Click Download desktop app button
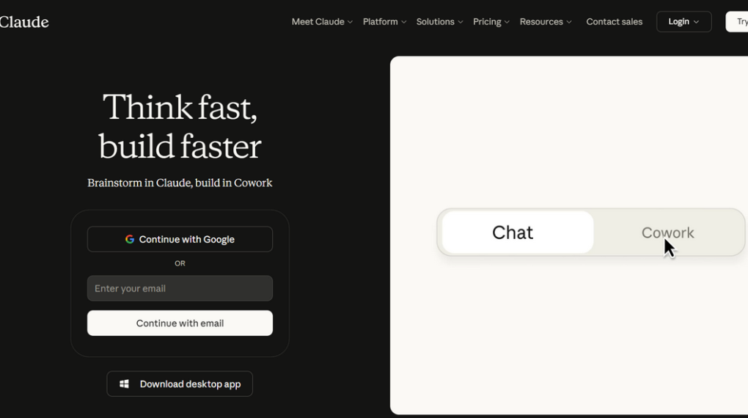The image size is (748, 418). click(180, 384)
